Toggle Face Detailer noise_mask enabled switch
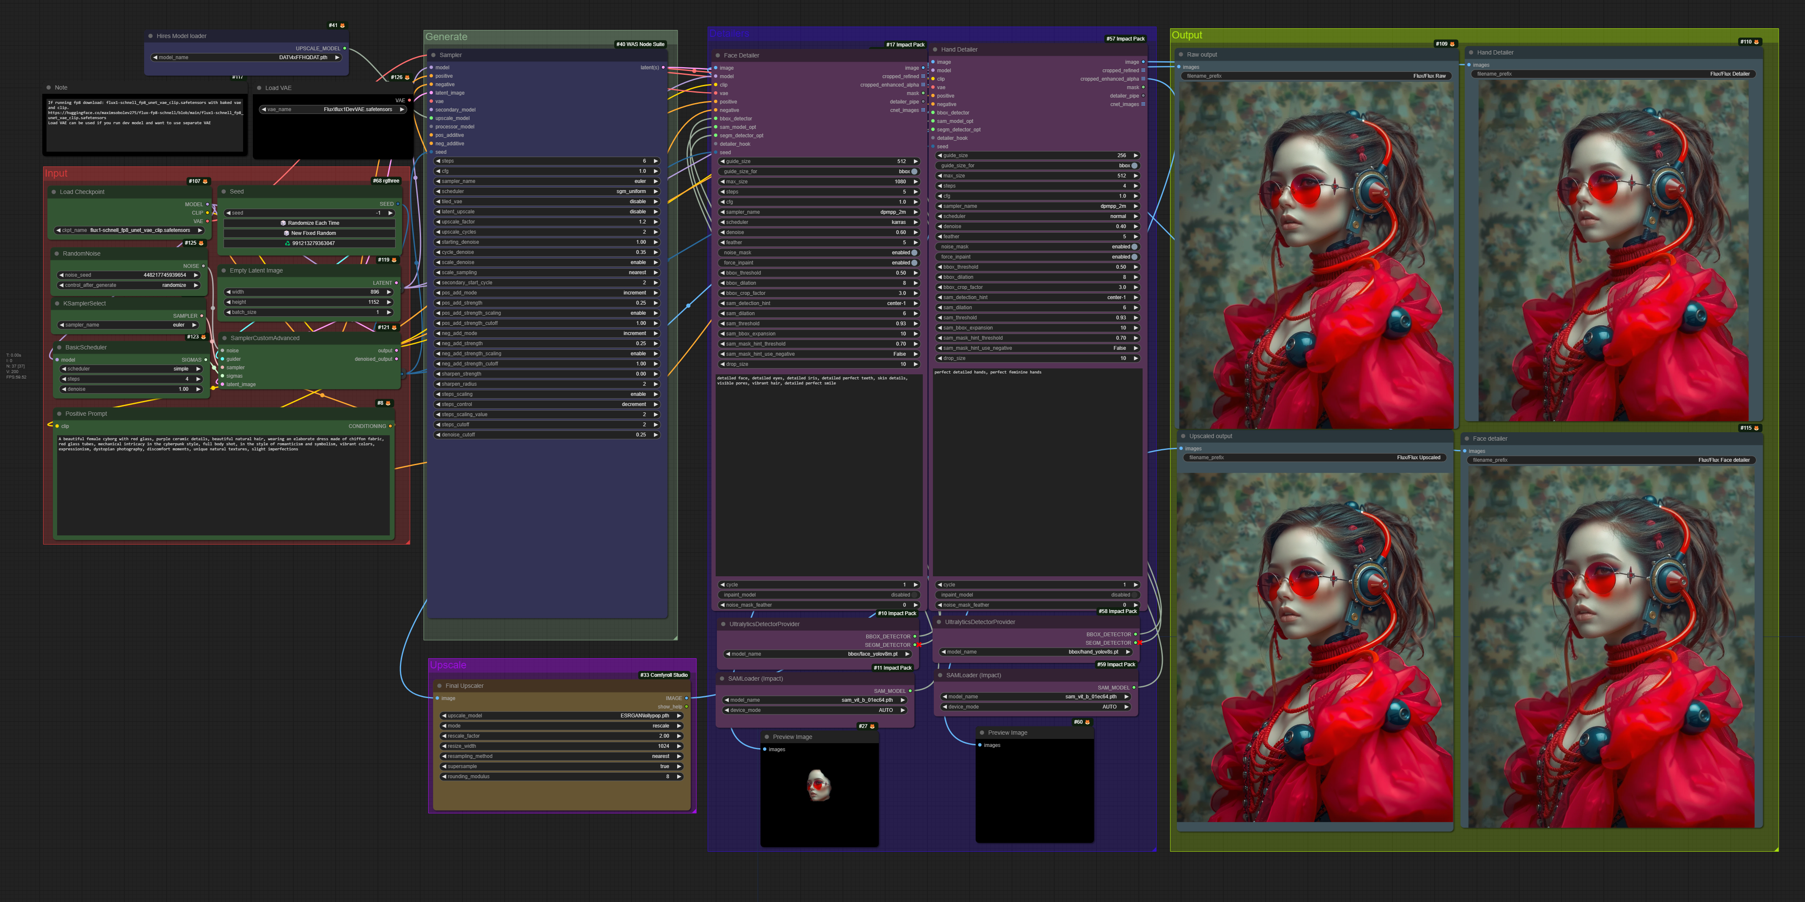 point(914,253)
